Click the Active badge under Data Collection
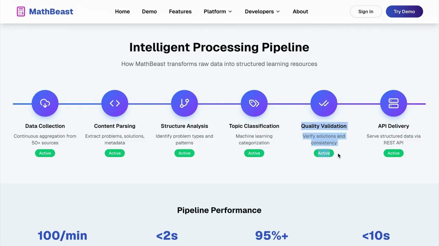The image size is (439, 246). pyautogui.click(x=45, y=153)
